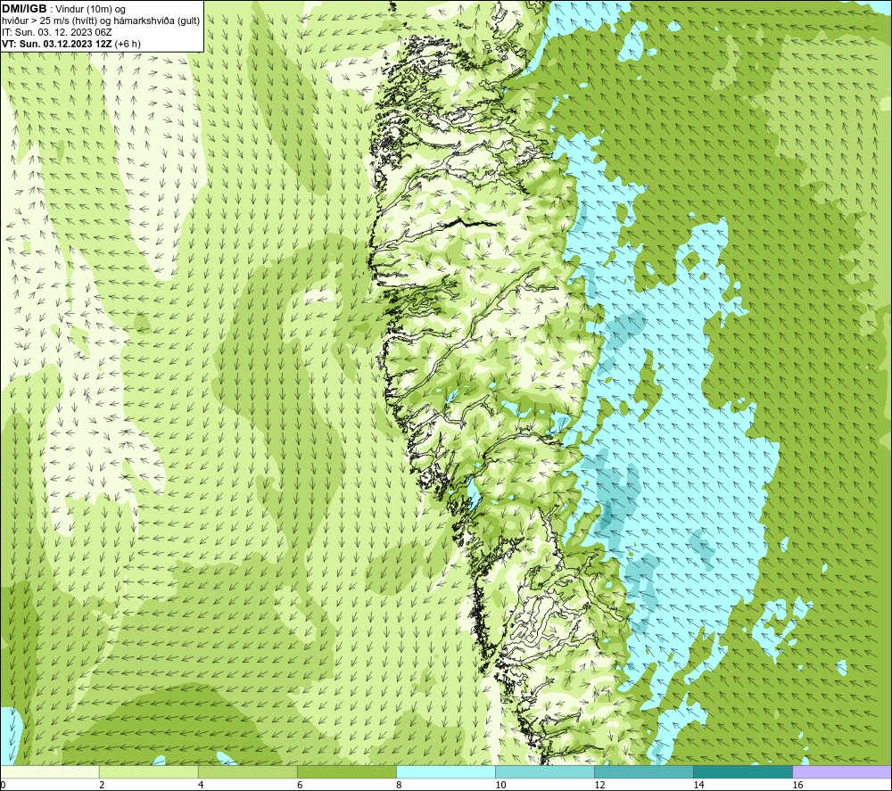Click the 14–16 m/s dark teal legend swatch
The width and height of the screenshot is (892, 791).
(743, 771)
